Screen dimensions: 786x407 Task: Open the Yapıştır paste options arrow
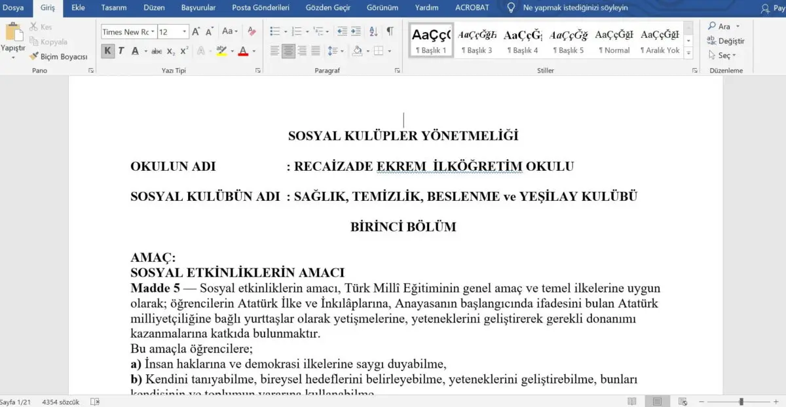coord(13,57)
